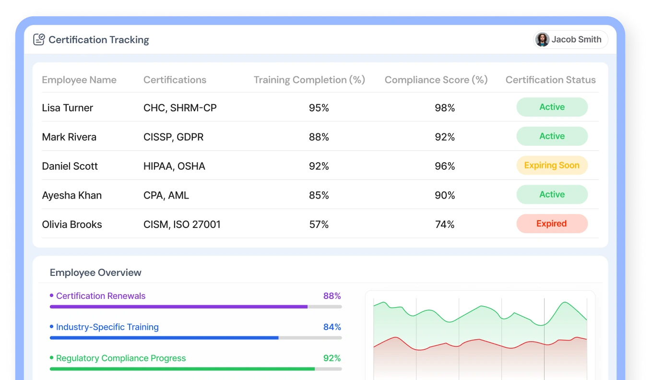Sort by Compliance Score (%) header
Screen dimensions: 652x380
coord(436,80)
